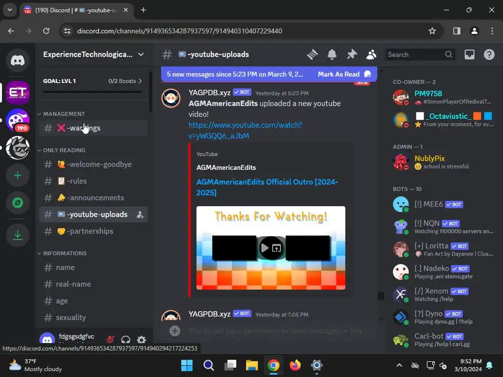Open the -rules channel
Viewport: 503px width, 377px height.
93,181
